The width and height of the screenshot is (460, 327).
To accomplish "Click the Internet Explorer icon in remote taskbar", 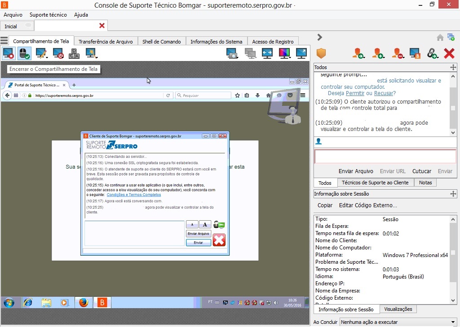I will tap(28, 302).
